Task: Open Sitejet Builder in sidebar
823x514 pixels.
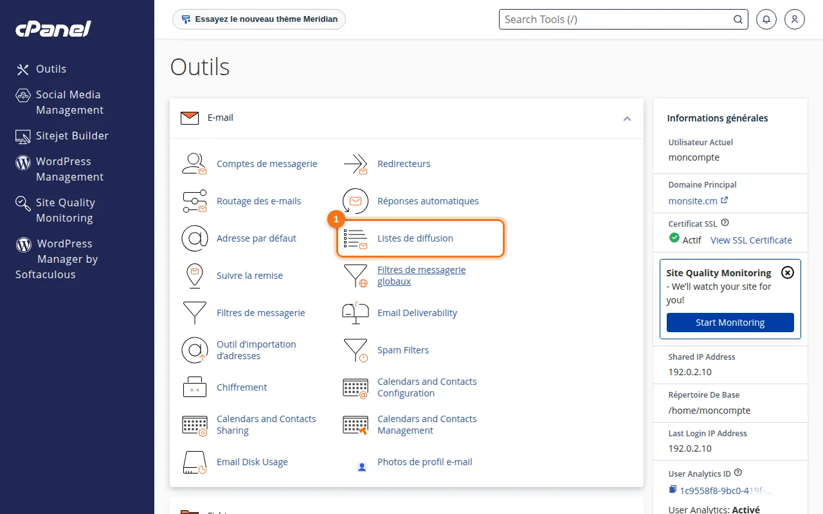Action: point(62,136)
